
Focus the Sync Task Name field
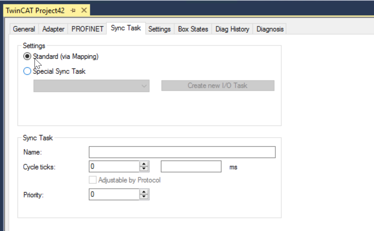[x=182, y=152]
